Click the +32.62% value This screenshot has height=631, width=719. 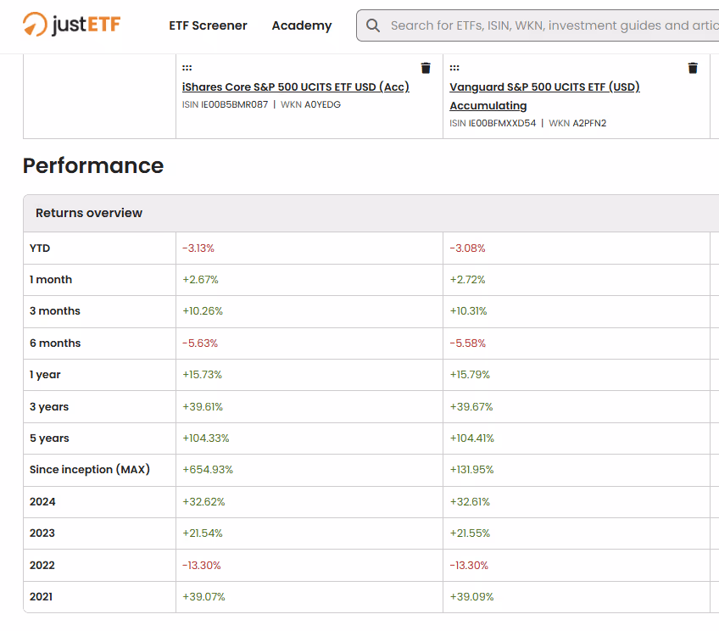point(203,502)
